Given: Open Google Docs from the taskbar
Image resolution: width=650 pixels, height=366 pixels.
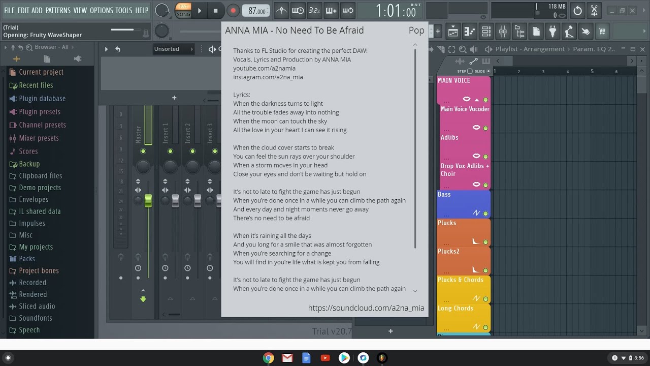Looking at the screenshot, I should tap(306, 358).
